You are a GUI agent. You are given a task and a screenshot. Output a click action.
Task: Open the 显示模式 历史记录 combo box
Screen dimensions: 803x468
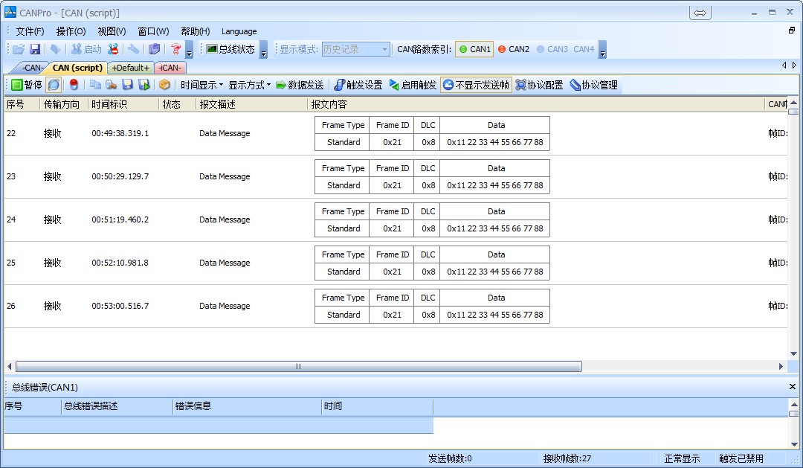click(355, 49)
